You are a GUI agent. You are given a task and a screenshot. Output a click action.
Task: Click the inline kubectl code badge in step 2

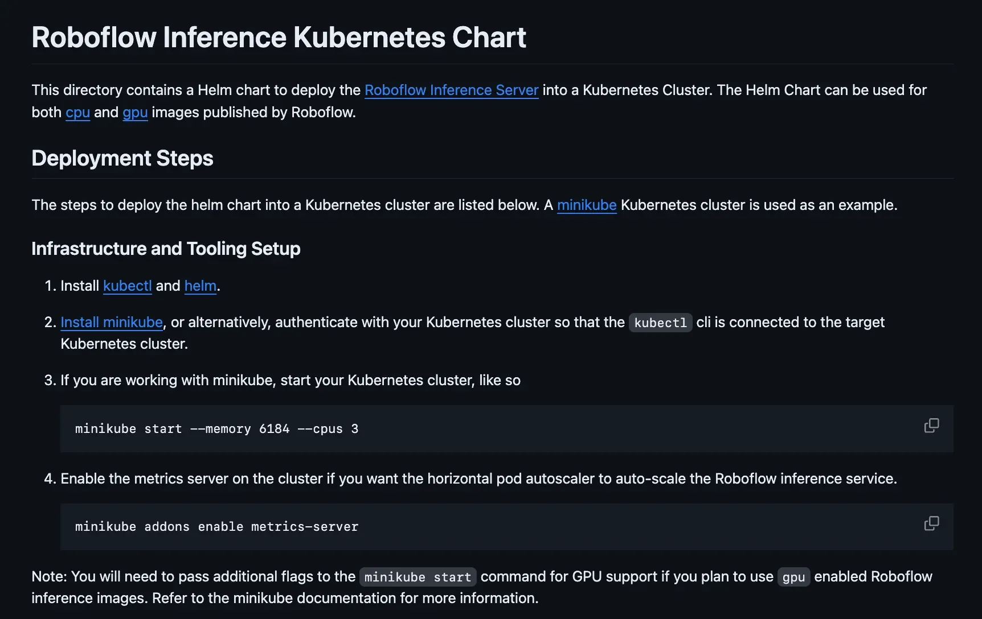660,323
